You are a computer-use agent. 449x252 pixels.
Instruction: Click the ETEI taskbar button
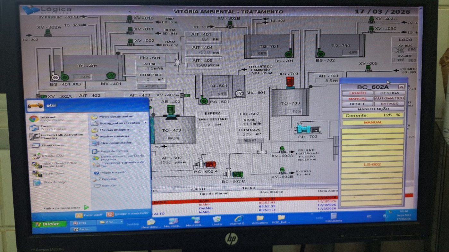(83, 223)
